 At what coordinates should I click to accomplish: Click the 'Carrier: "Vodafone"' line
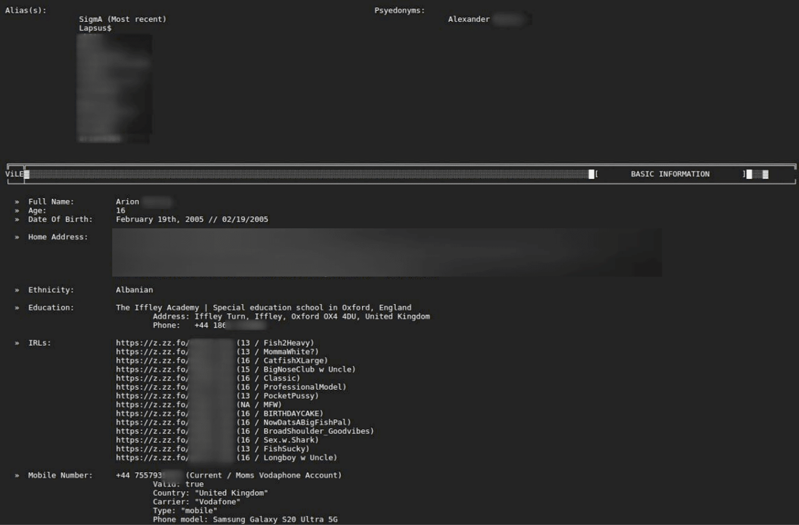tap(196, 502)
